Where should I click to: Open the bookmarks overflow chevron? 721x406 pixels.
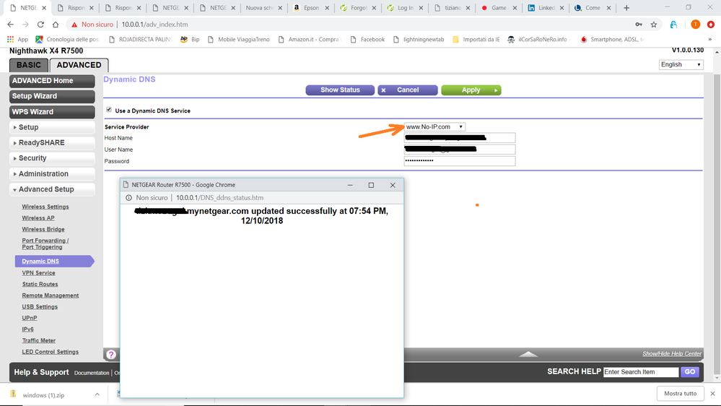point(710,40)
